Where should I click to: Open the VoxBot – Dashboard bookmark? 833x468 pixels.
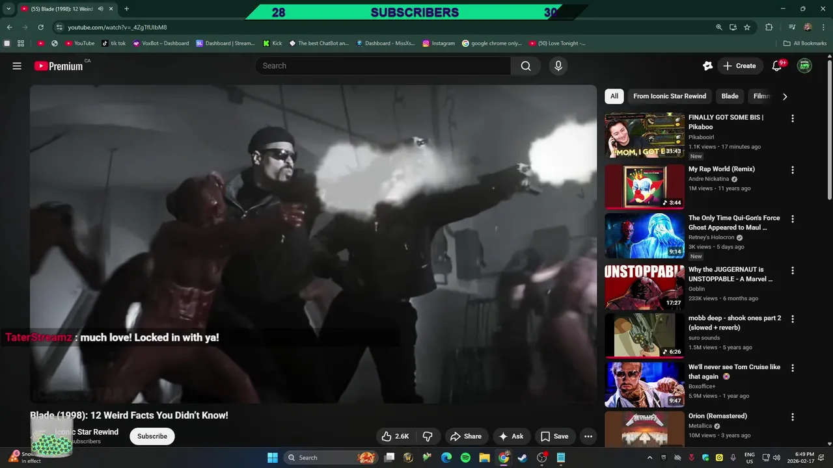[x=161, y=44]
